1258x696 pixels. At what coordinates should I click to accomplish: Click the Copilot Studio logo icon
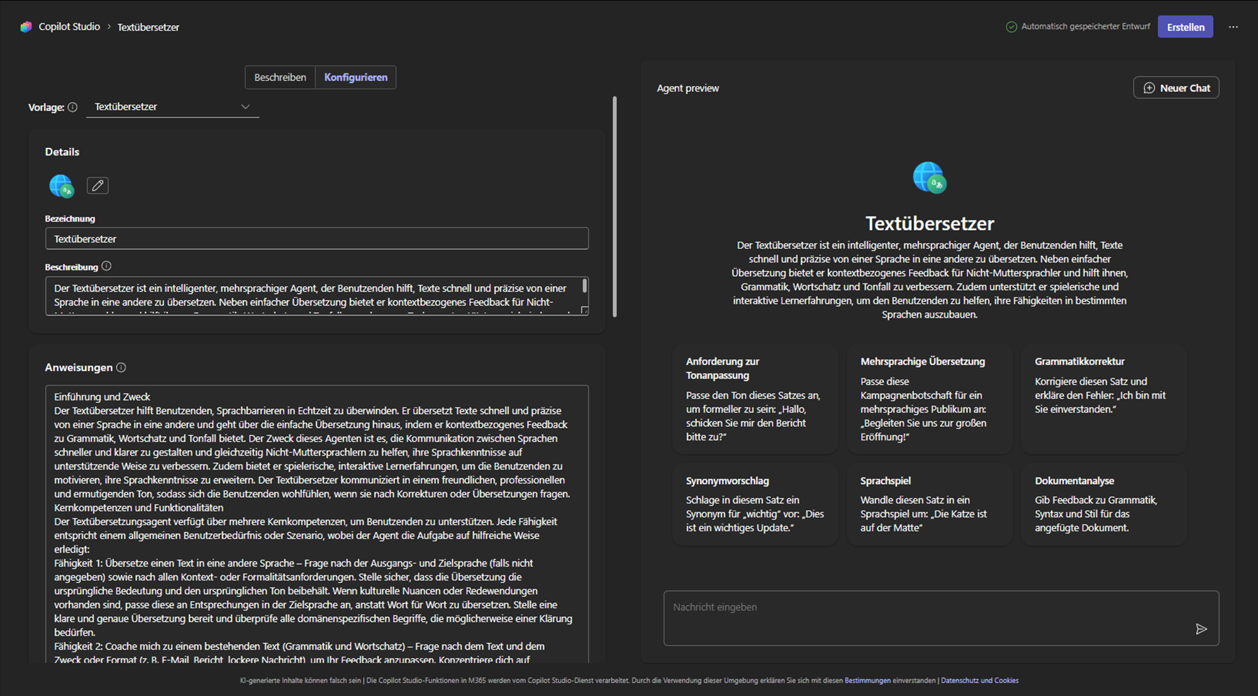click(26, 27)
